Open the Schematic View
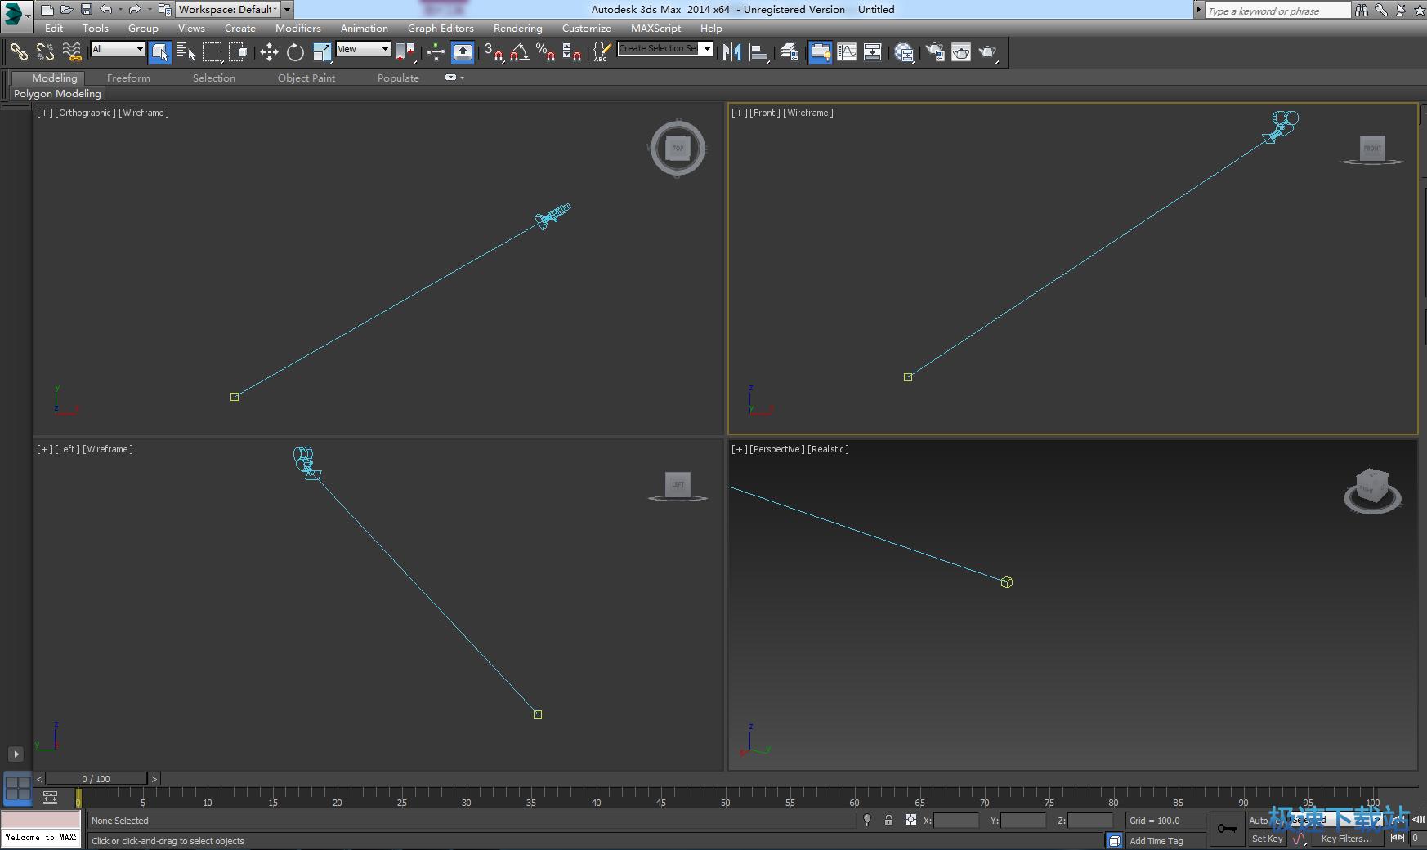1427x850 pixels. (x=873, y=52)
